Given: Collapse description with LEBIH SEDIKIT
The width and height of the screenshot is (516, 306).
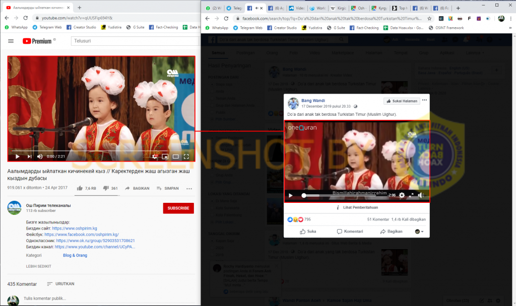Looking at the screenshot, I should tap(38, 266).
